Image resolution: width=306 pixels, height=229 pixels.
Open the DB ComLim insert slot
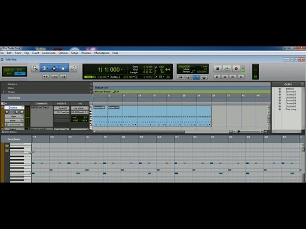[61, 112]
